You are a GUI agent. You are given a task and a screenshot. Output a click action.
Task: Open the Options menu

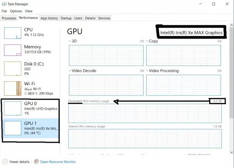(16, 11)
